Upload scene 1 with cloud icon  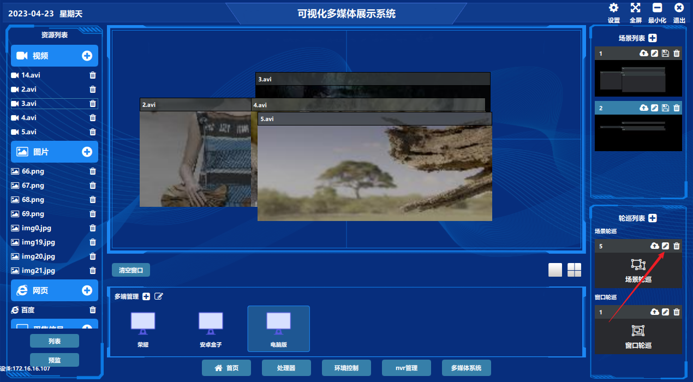644,53
